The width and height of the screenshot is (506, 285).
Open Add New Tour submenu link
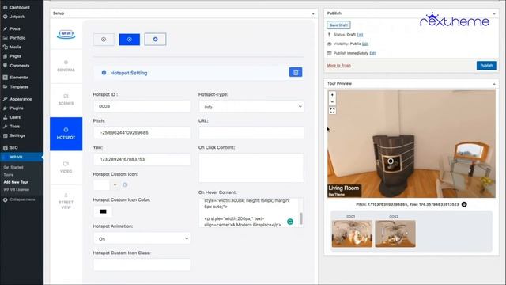(16, 182)
